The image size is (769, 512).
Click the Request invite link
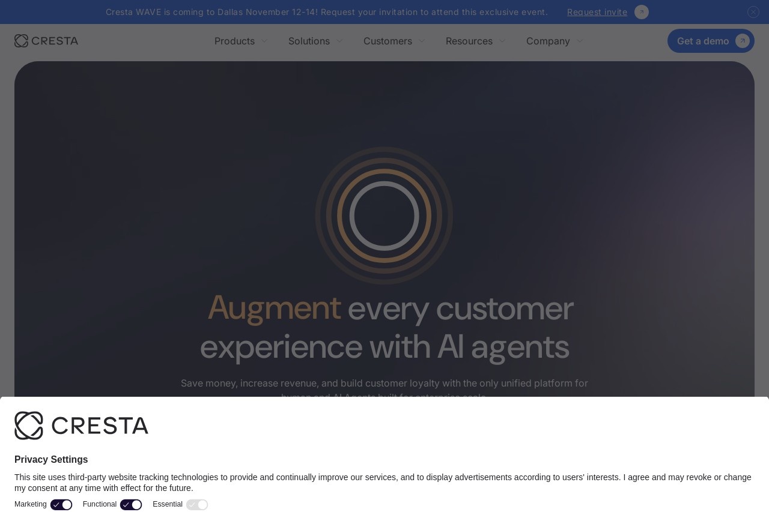pos(597,12)
